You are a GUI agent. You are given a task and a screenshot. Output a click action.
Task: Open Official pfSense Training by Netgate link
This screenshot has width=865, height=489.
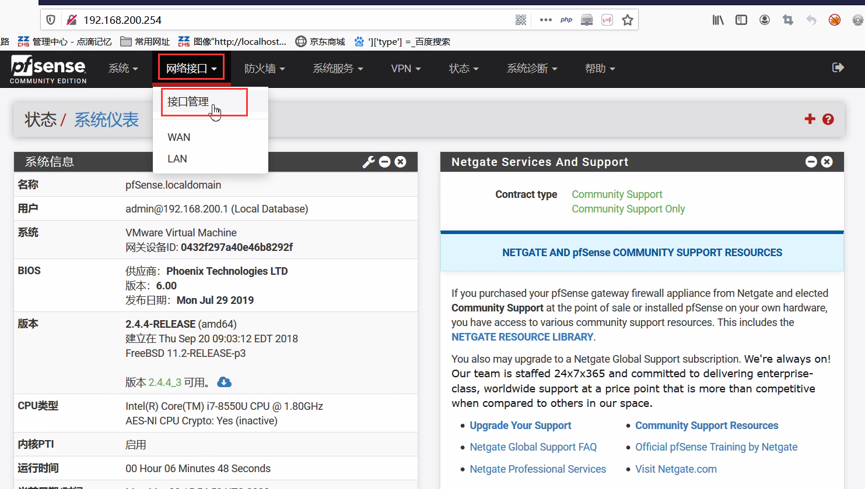pyautogui.click(x=716, y=447)
